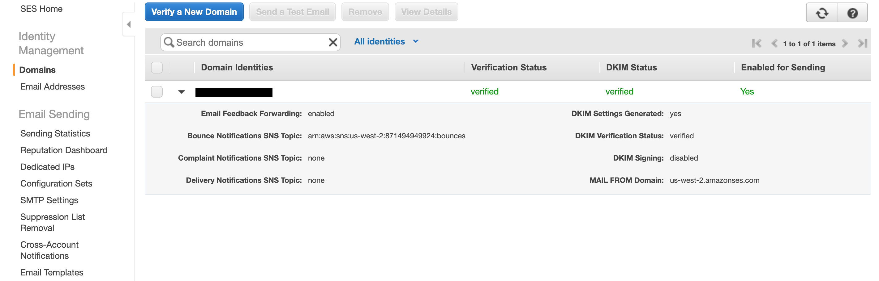
Task: Go to the next page of items
Action: [845, 43]
